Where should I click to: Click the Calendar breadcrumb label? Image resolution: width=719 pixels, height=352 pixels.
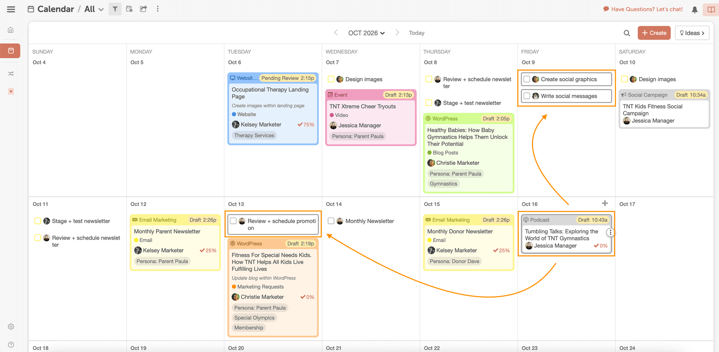(x=55, y=9)
